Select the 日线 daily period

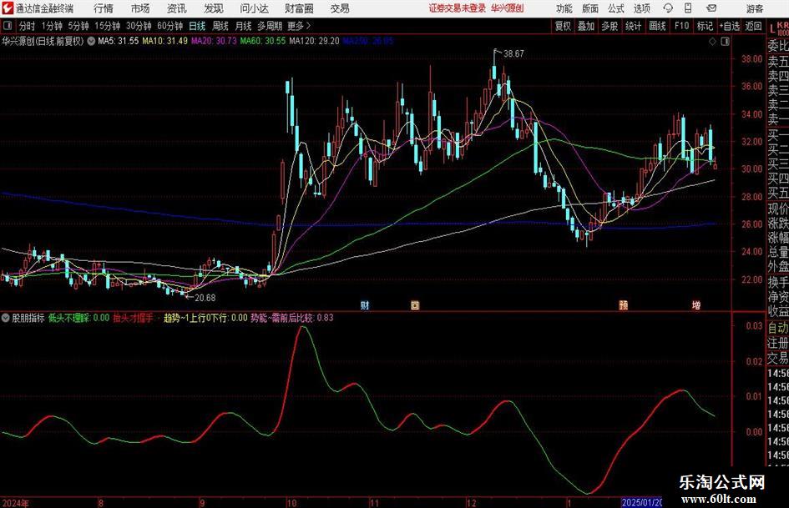(x=197, y=26)
